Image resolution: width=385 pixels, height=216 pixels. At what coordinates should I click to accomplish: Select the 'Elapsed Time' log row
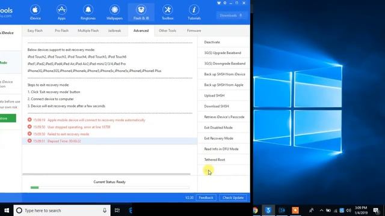[x=109, y=141]
